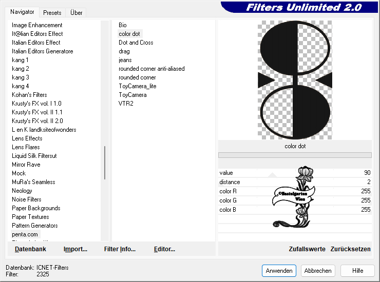The height and width of the screenshot is (282, 380).
Task: Click the Import... button
Action: (x=75, y=249)
